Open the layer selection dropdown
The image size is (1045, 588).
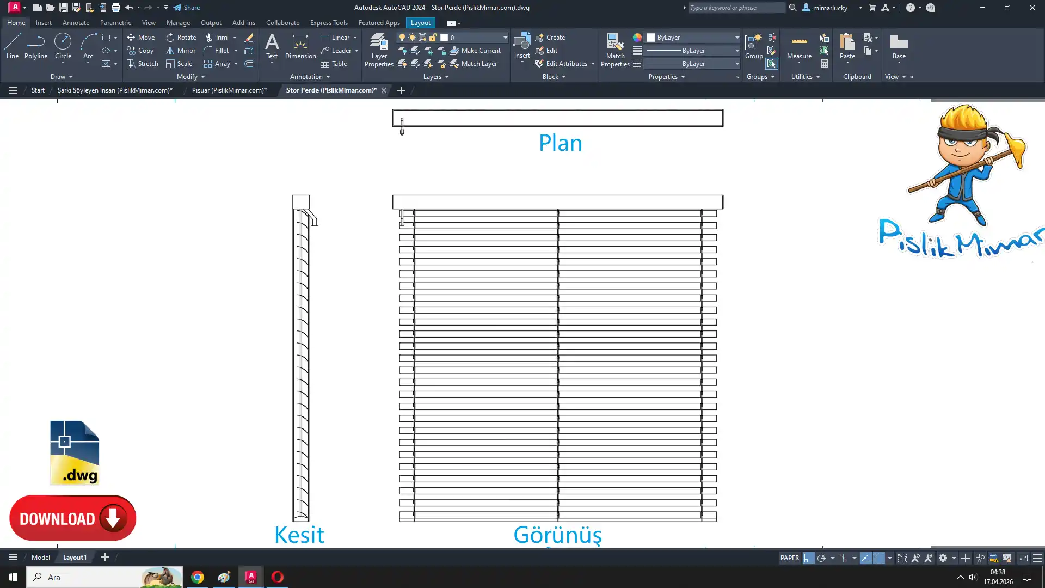(505, 38)
